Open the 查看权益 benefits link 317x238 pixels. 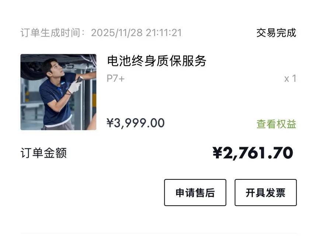(276, 124)
